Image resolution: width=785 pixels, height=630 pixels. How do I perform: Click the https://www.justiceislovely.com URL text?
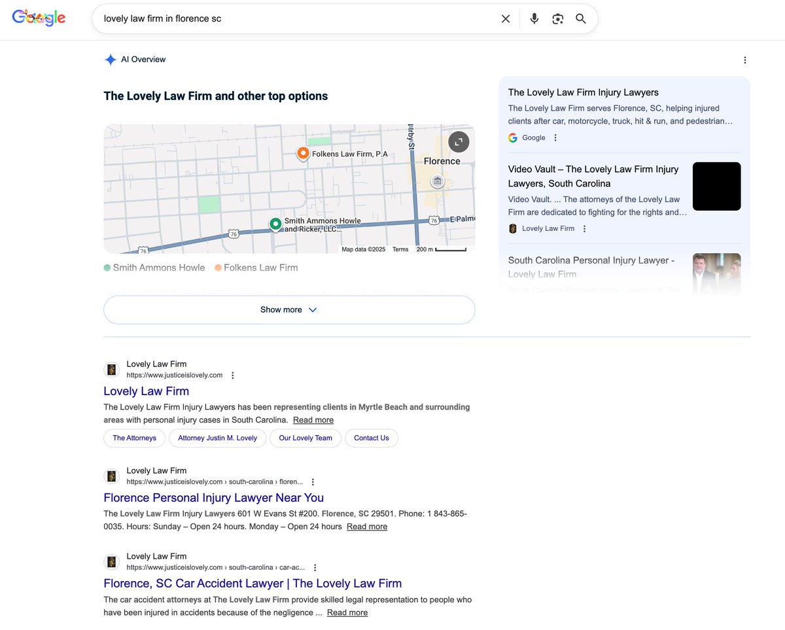point(175,376)
